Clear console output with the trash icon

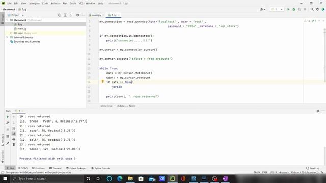[14, 144]
